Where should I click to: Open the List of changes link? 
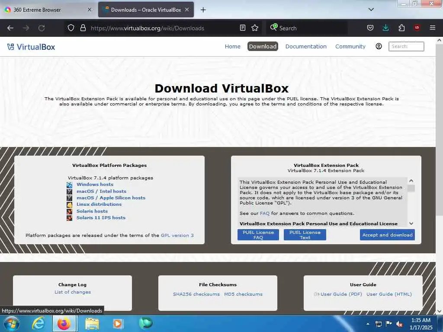click(73, 292)
